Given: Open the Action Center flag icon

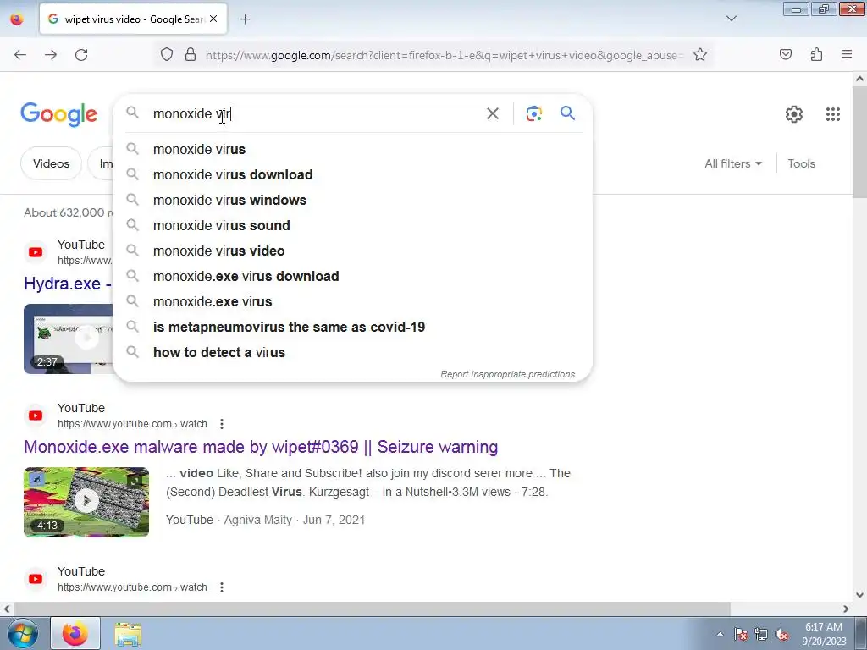Looking at the screenshot, I should coord(740,635).
